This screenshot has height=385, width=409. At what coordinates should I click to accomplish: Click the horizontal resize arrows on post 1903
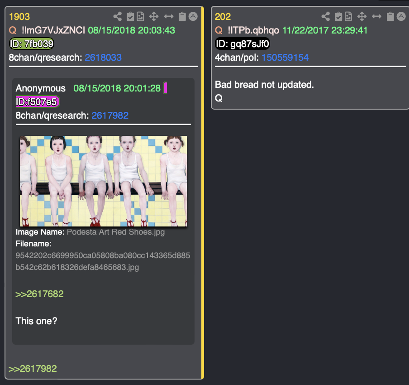tap(169, 16)
